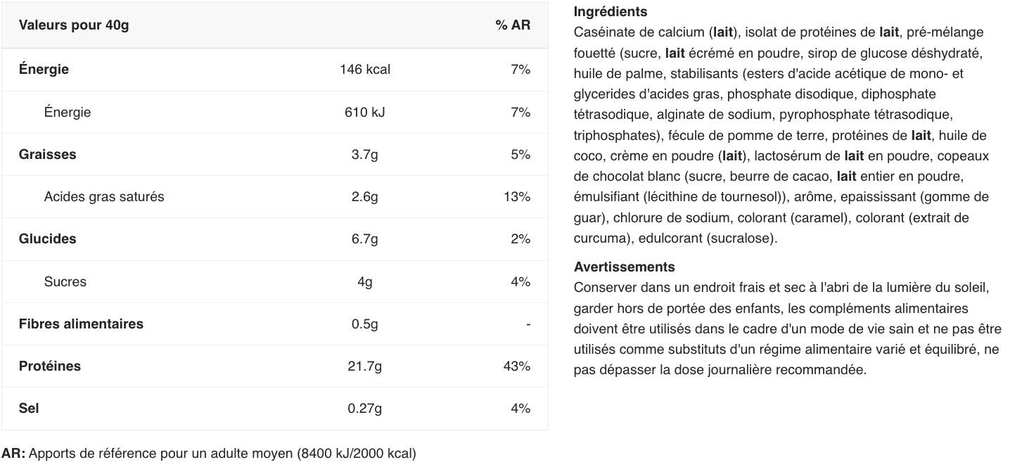
Task: Select the 146 kcal energy value
Action: [364, 70]
